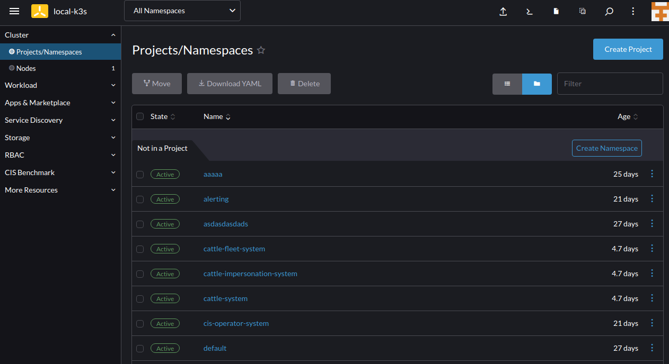Switch to flat list view icon

point(507,83)
